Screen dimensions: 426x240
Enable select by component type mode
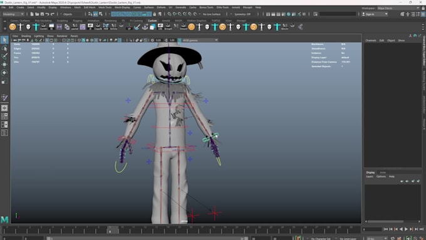pos(101,14)
